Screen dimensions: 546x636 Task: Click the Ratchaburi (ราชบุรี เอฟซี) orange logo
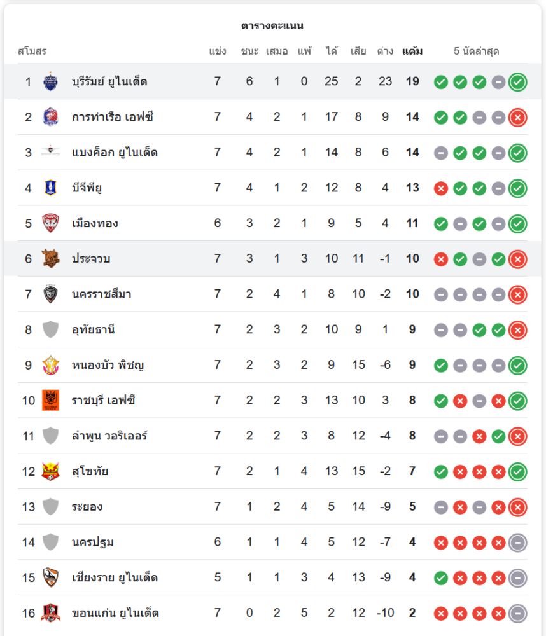click(x=50, y=400)
